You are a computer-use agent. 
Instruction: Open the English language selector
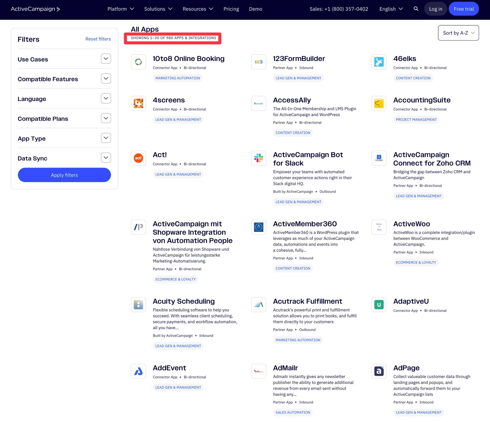[391, 9]
